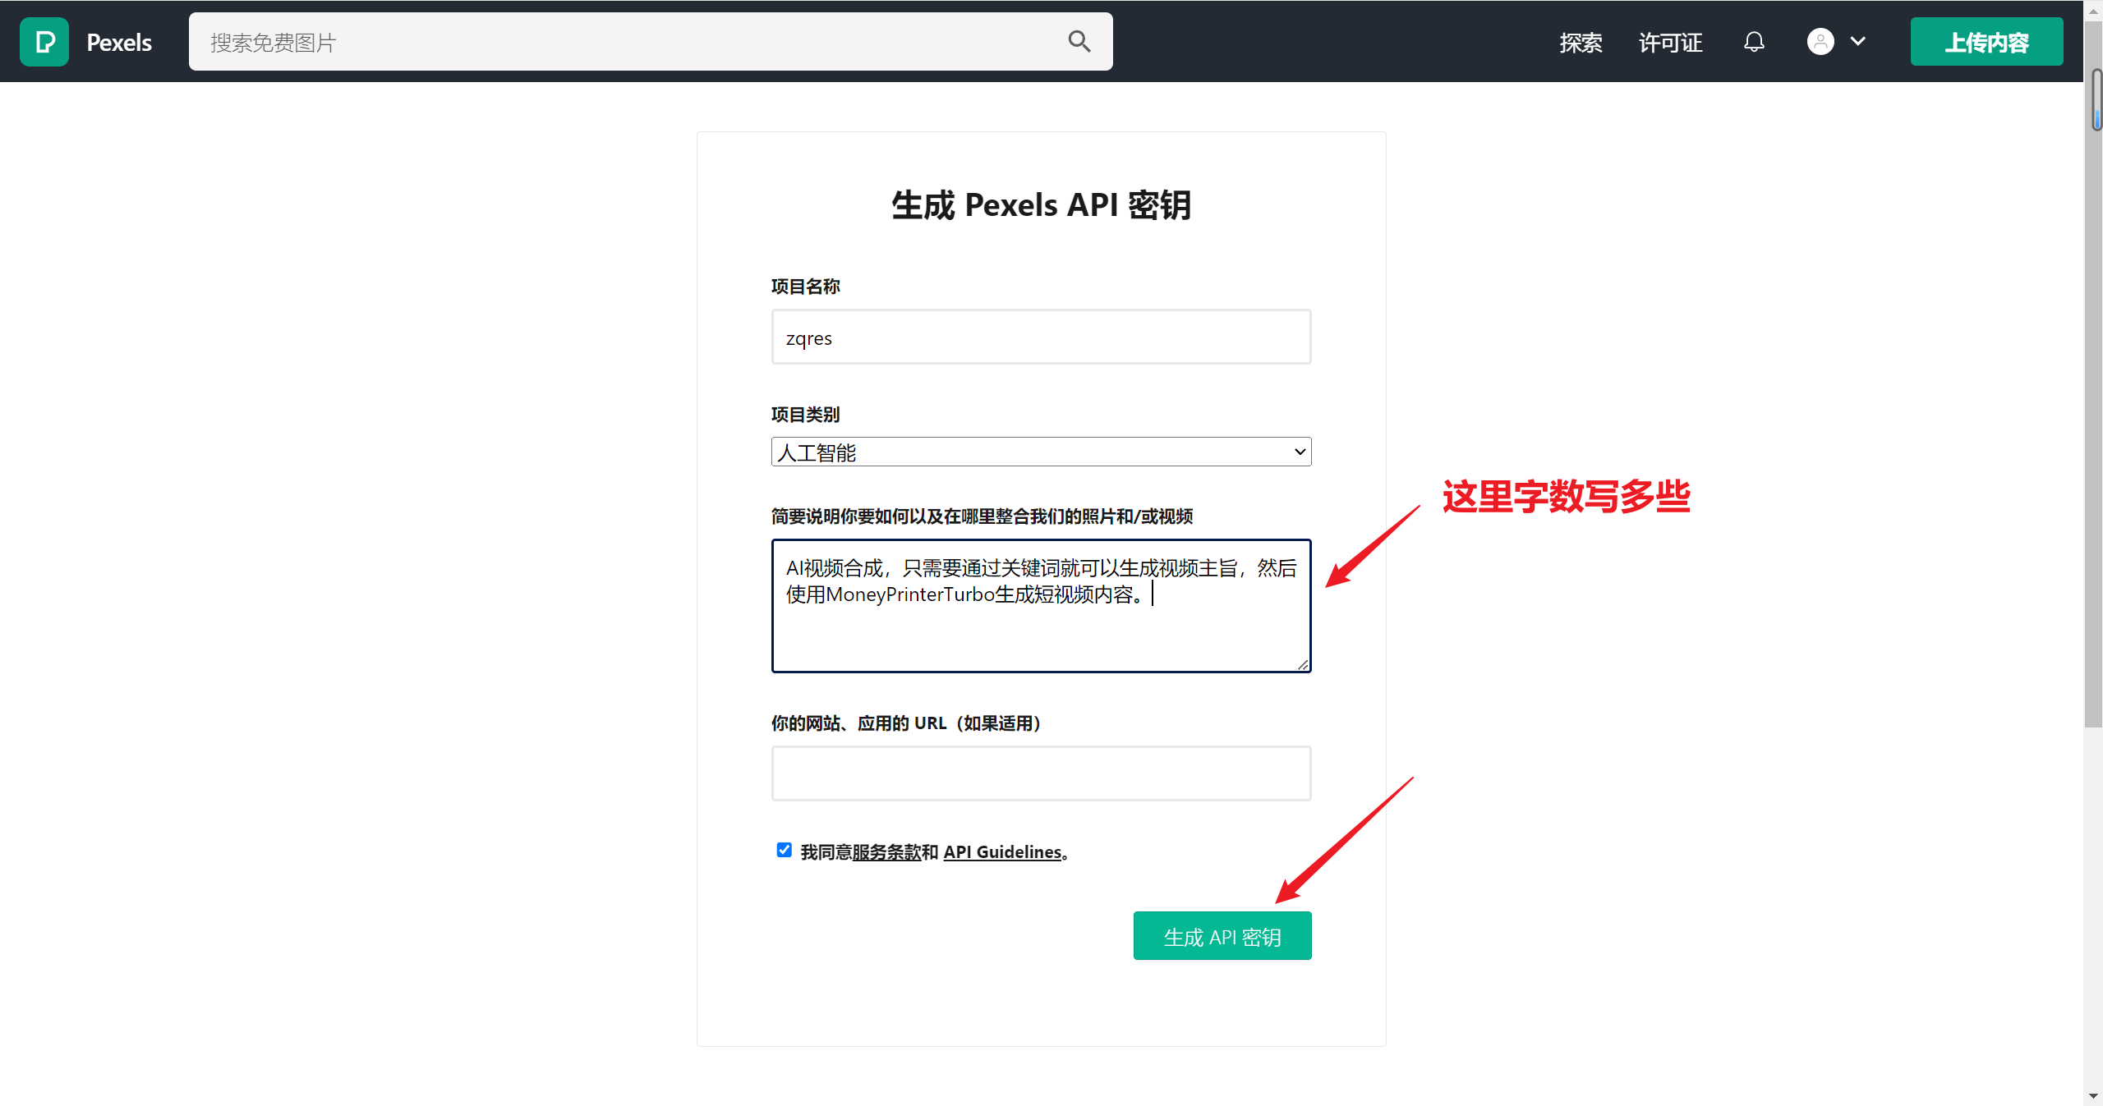The image size is (2103, 1106).
Task: Click the 你的网站、应用的 URL label
Action: pyautogui.click(x=906, y=723)
